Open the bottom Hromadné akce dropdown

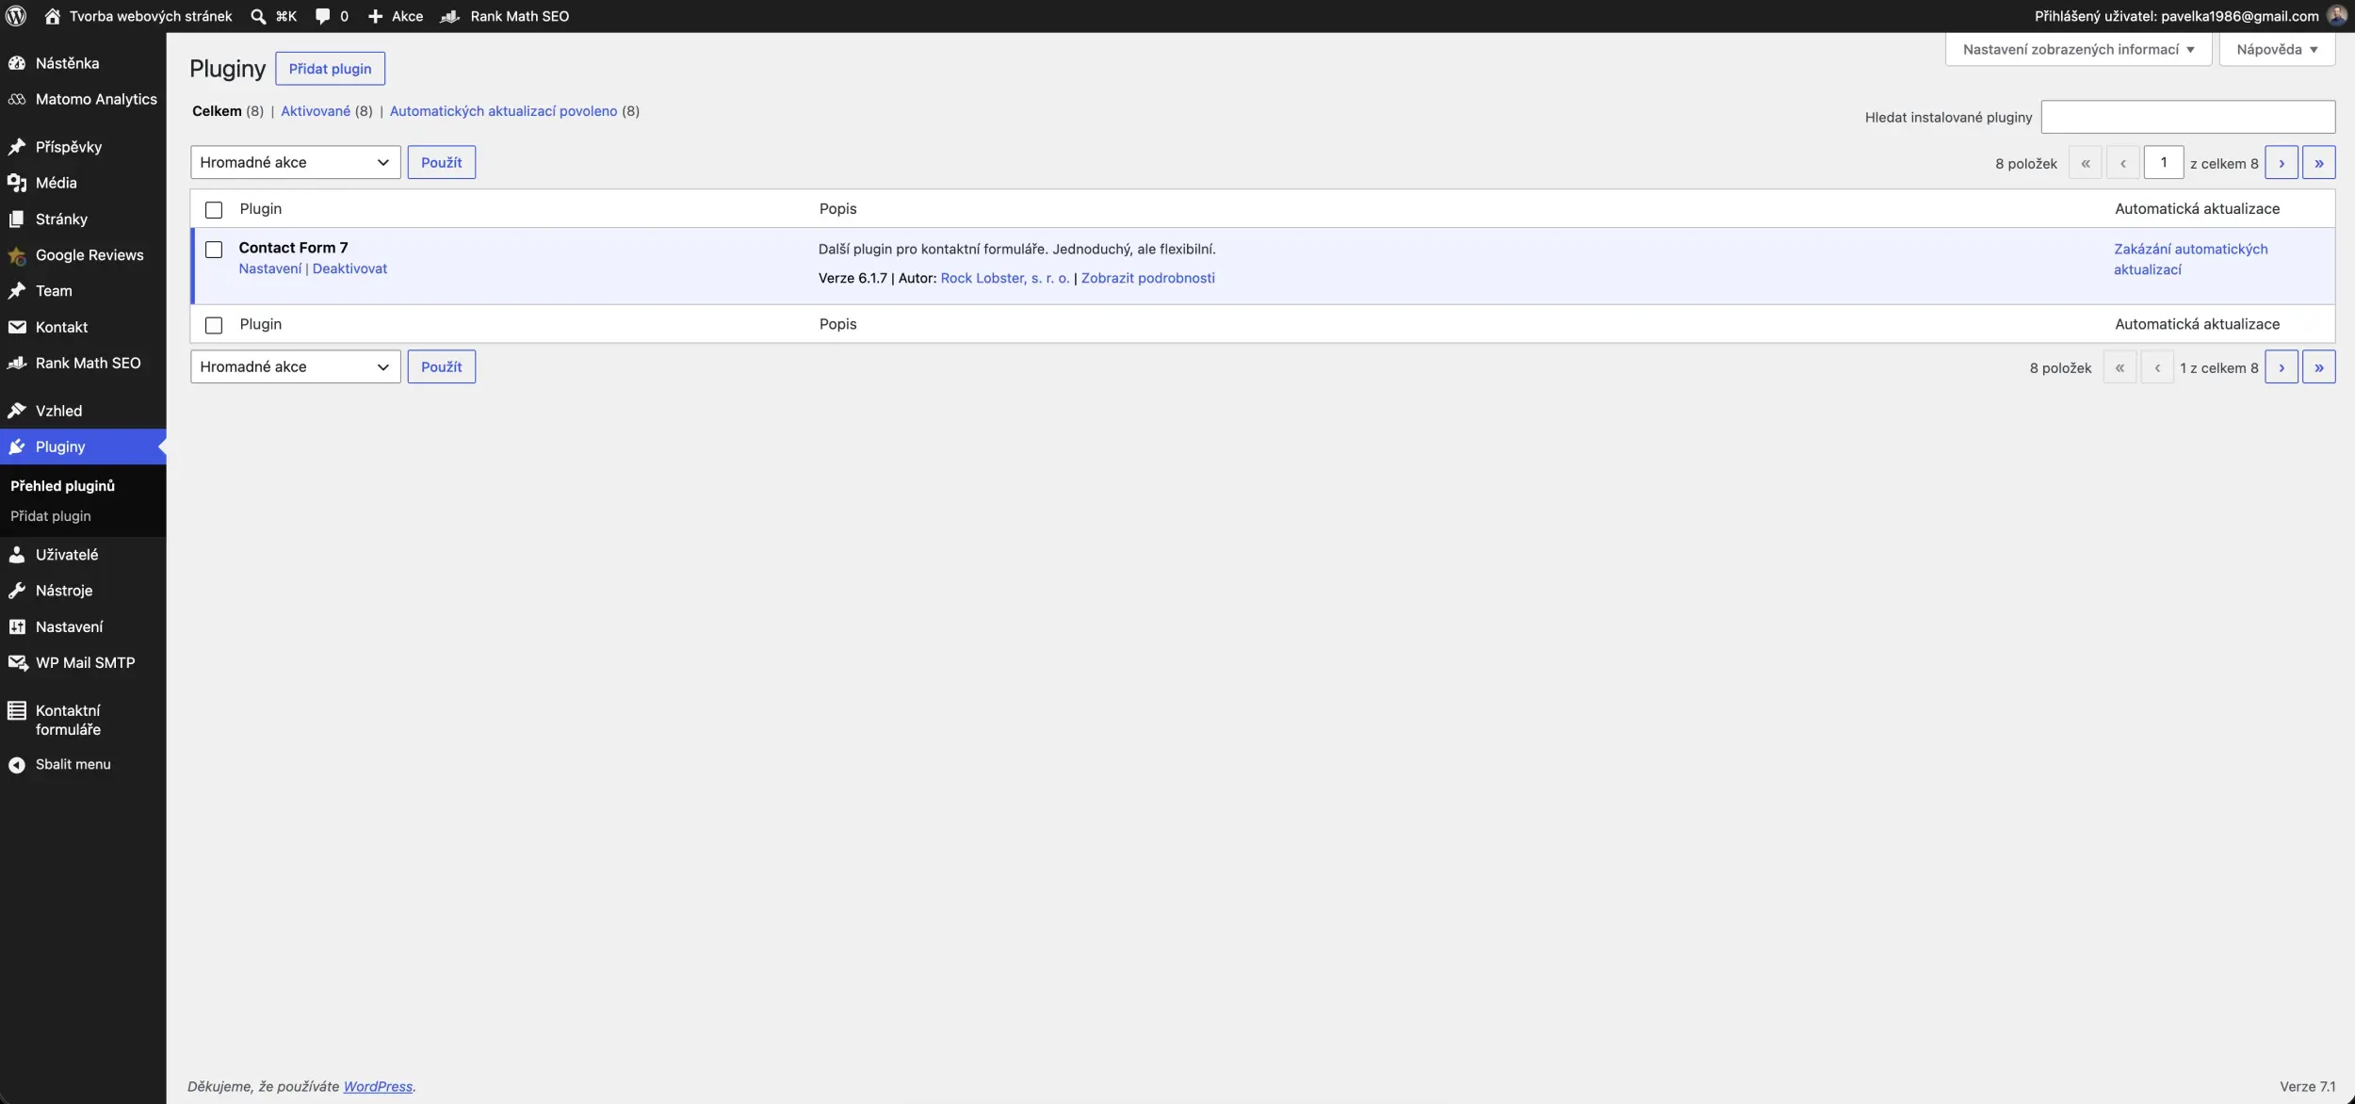pyautogui.click(x=296, y=366)
